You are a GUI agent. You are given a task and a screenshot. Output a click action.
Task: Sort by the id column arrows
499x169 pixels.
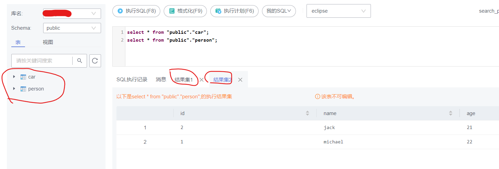tap(307, 113)
